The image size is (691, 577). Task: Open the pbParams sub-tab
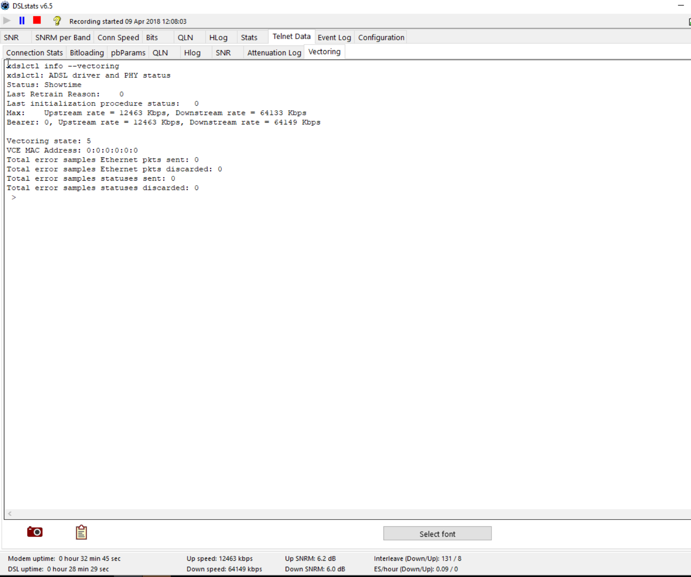128,52
